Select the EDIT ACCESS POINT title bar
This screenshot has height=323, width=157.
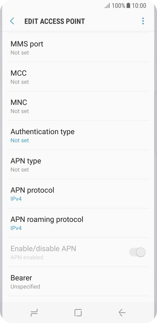click(55, 21)
